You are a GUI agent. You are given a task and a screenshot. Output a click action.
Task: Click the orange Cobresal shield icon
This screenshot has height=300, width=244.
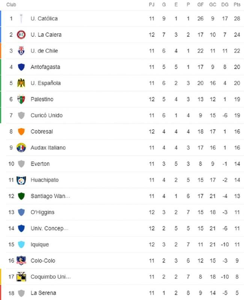pyautogui.click(x=21, y=131)
